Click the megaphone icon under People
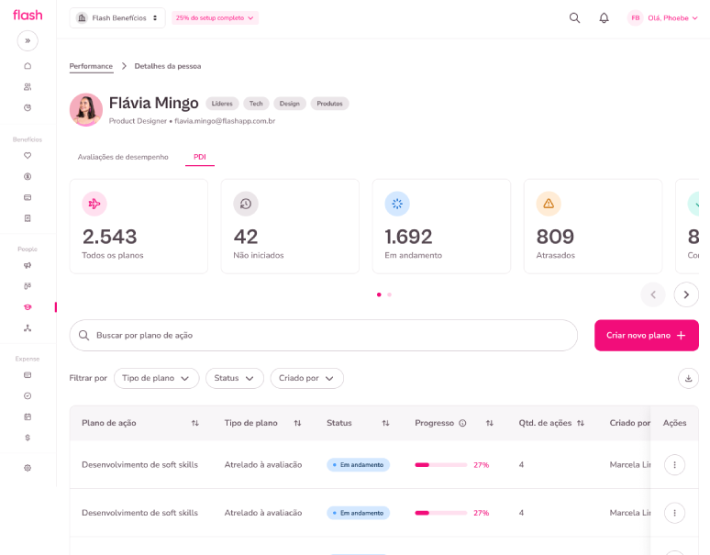This screenshot has height=555, width=710. click(28, 265)
